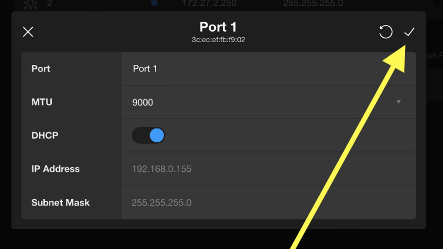443x249 pixels.
Task: Click the Subnet Mask row label
Action: click(x=60, y=202)
